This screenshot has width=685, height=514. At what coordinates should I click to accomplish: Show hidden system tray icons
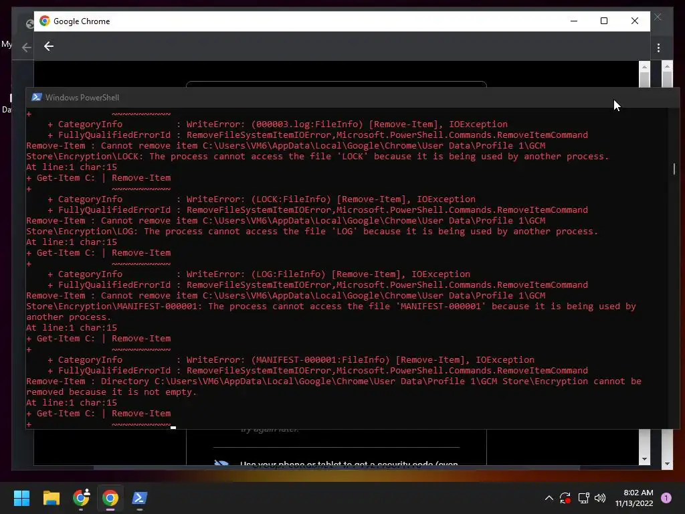[x=549, y=498]
